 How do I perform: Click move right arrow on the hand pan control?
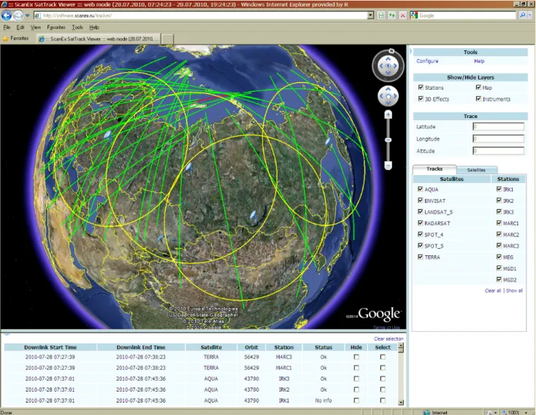(395, 96)
